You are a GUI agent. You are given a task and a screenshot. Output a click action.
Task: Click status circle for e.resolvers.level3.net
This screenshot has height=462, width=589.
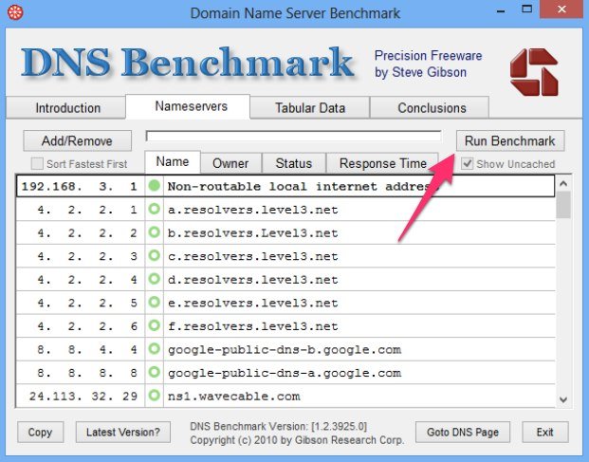[x=154, y=302]
